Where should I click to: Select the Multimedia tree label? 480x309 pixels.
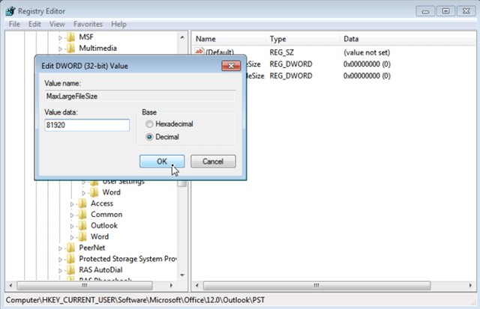pos(97,48)
